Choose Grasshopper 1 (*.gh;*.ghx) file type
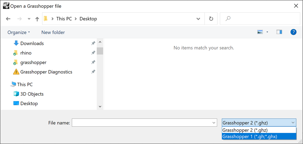The width and height of the screenshot is (303, 144). [x=259, y=136]
